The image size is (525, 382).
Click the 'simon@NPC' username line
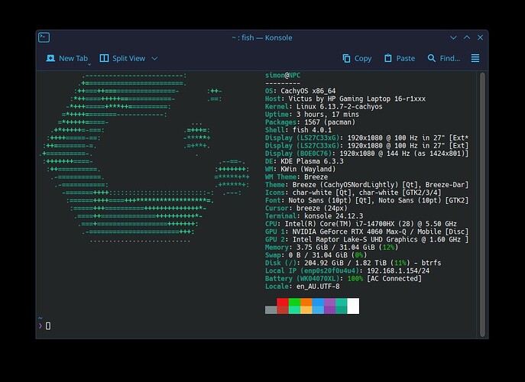tap(283, 76)
